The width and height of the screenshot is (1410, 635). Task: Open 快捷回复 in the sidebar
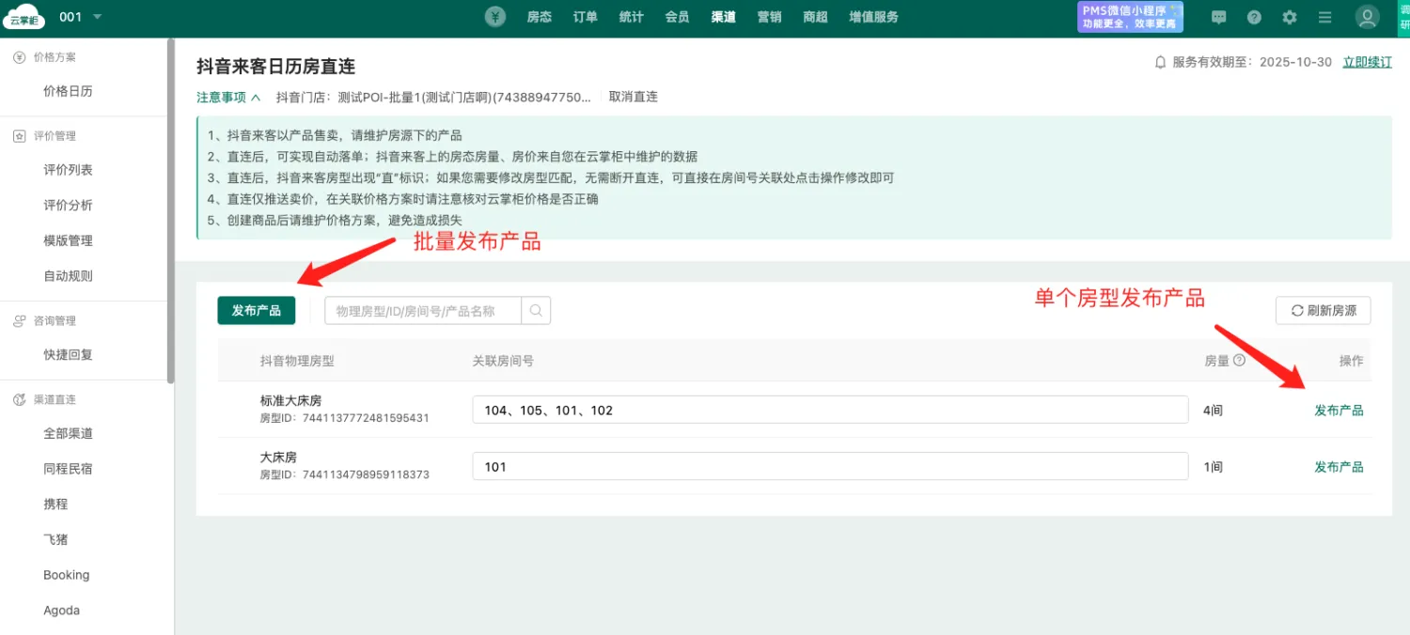tap(68, 355)
